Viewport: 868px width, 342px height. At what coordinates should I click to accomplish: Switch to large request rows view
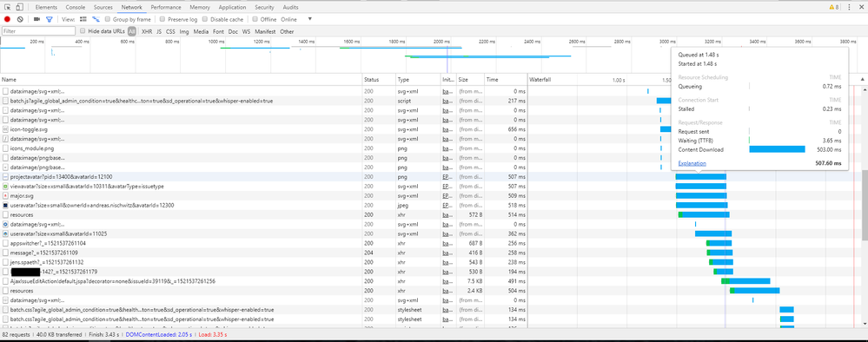[x=83, y=19]
